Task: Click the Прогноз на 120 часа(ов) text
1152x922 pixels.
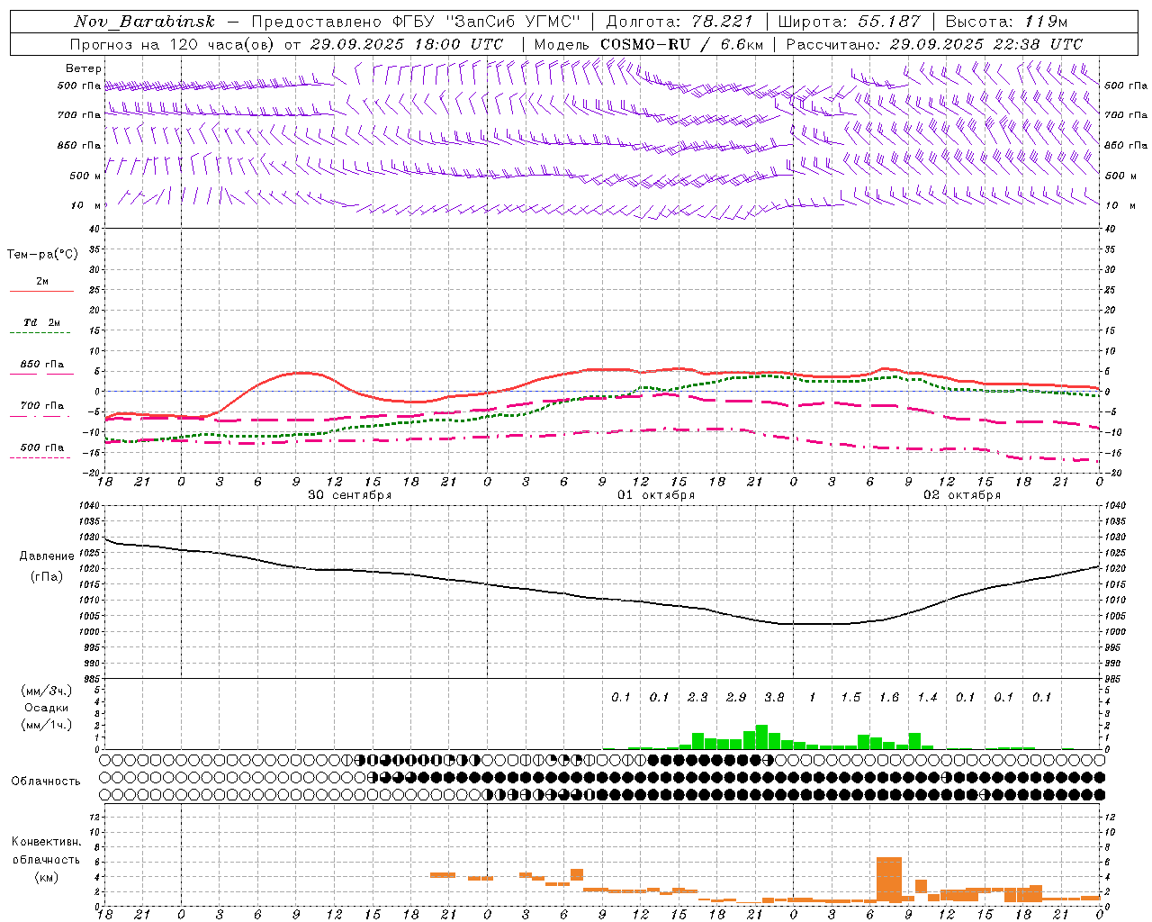Action: 174,44
